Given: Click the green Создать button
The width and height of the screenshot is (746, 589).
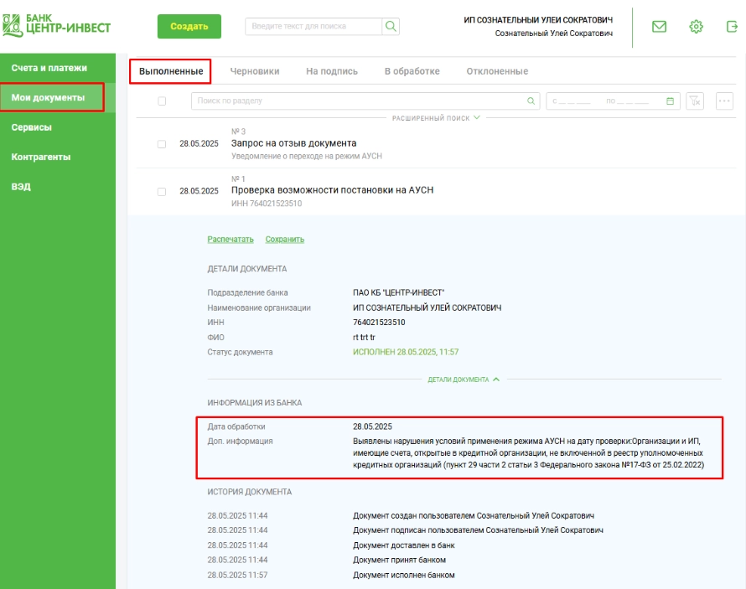Looking at the screenshot, I should pyautogui.click(x=189, y=26).
